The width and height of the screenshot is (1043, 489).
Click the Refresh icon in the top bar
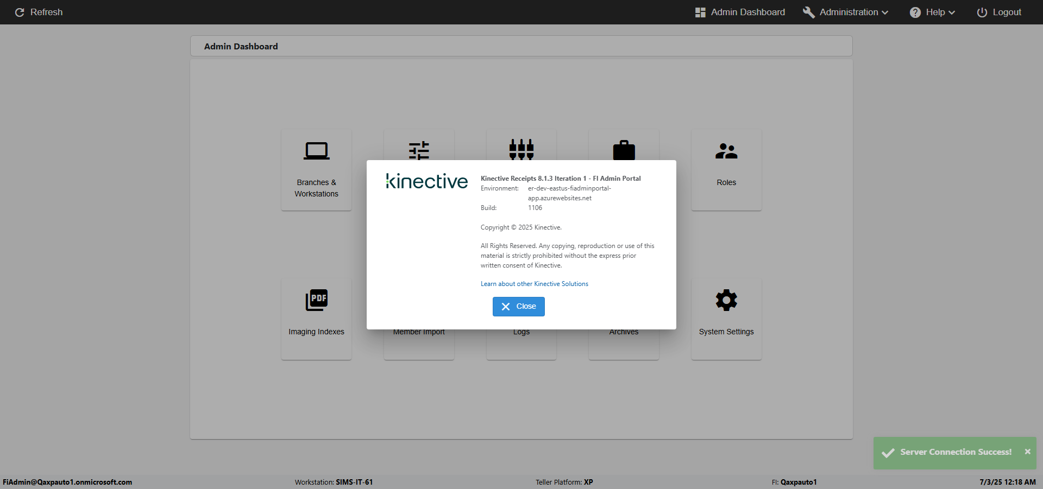[20, 12]
